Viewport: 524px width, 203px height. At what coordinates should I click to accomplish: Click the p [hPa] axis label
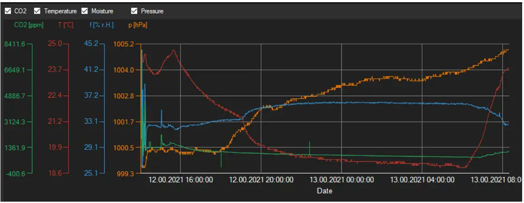coord(138,25)
